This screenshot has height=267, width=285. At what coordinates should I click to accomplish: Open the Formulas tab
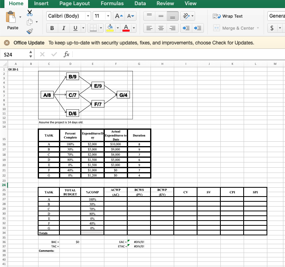tap(112, 4)
